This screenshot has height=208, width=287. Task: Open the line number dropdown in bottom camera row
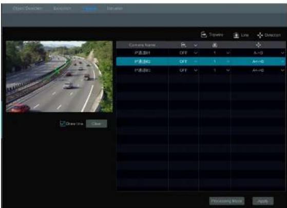(x=228, y=70)
